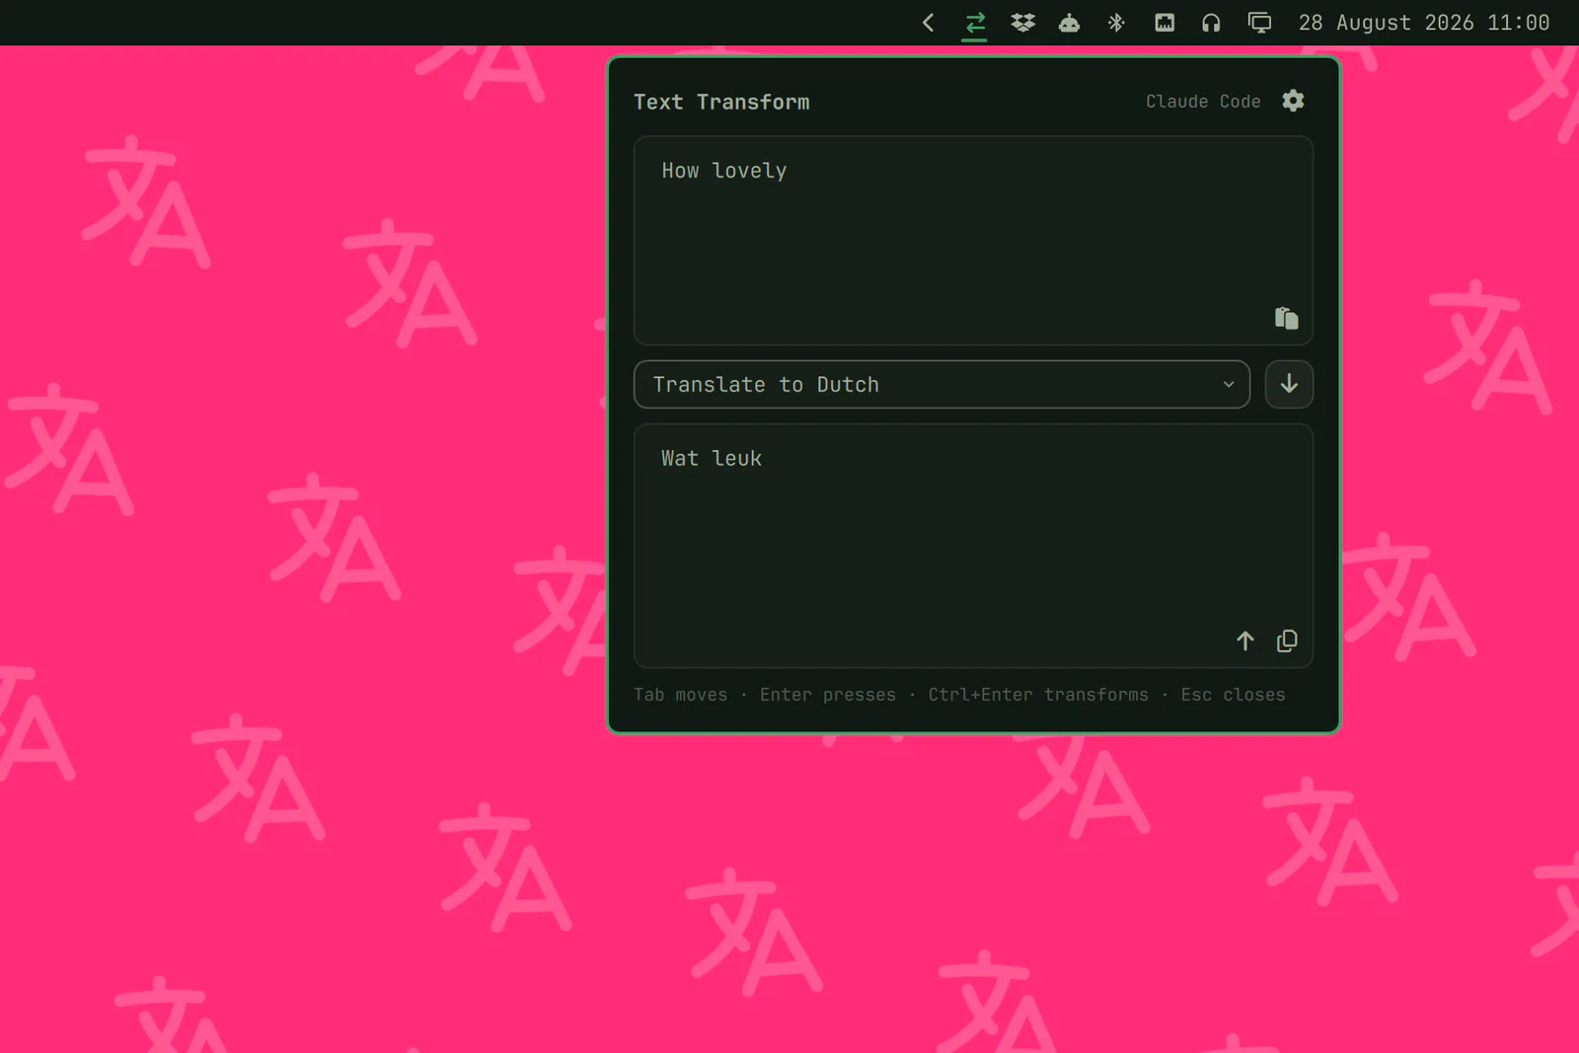
Task: Open the date and time calendar
Action: pos(1424,23)
